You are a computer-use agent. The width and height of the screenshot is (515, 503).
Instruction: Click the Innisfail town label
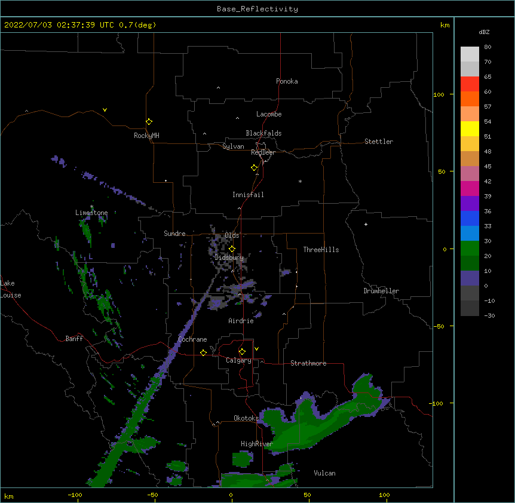point(248,195)
